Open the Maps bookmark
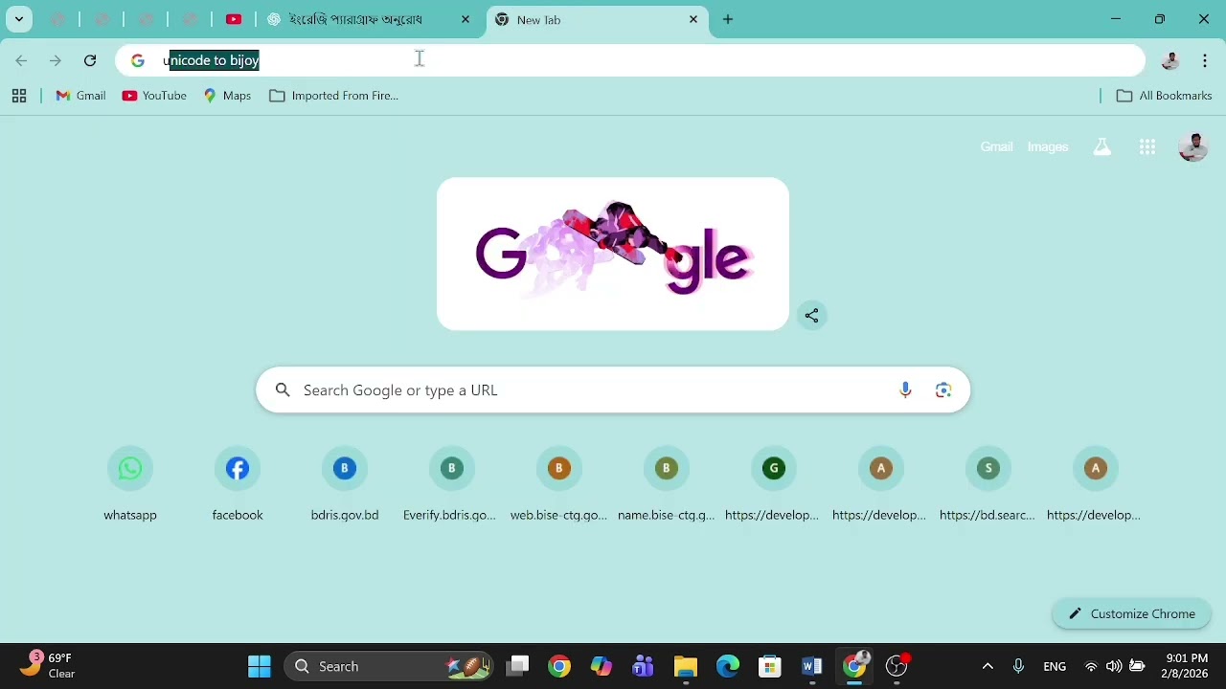1226x689 pixels. [228, 96]
